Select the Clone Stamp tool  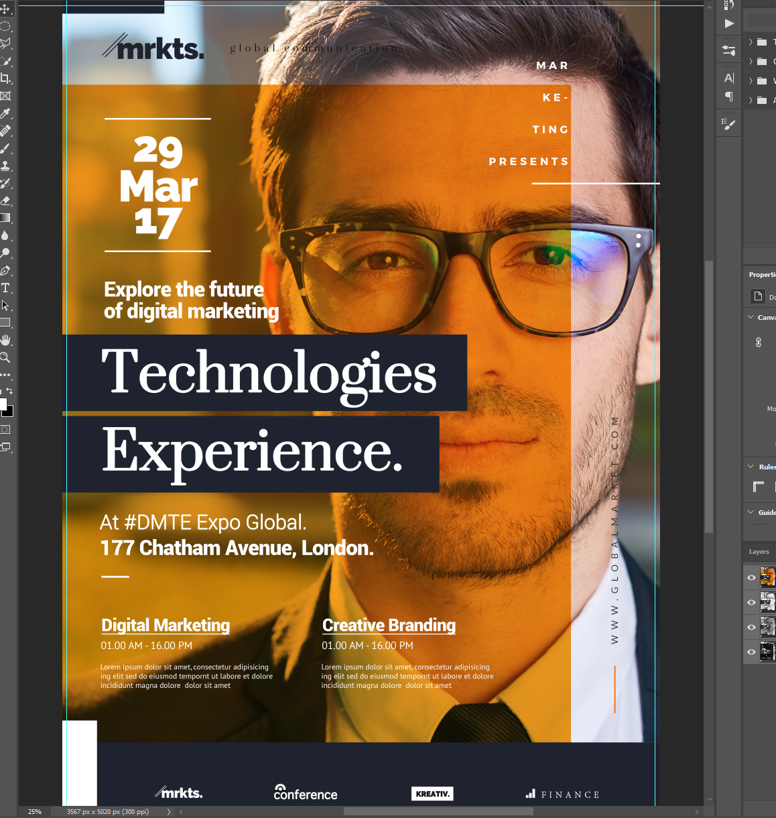[5, 166]
